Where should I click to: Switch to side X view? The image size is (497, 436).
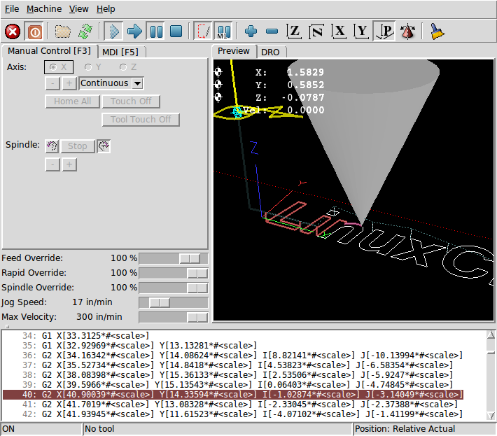[339, 31]
